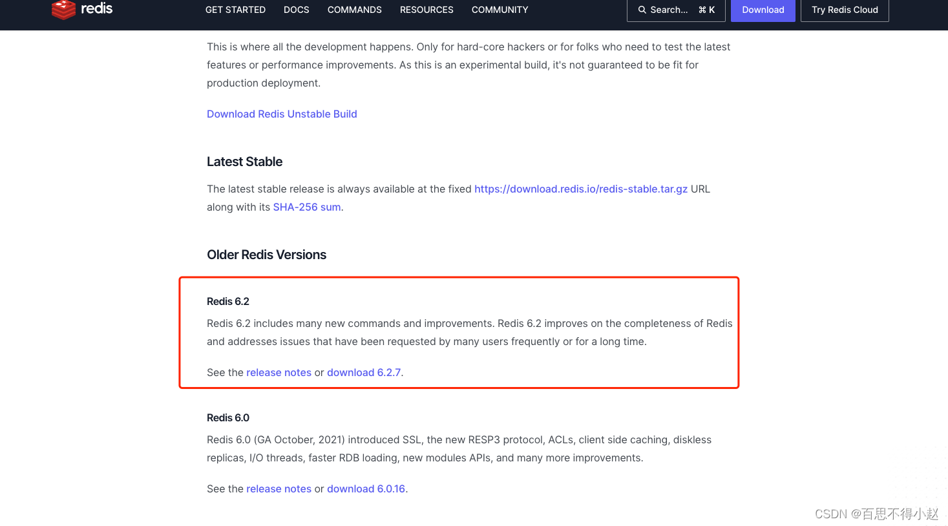Image resolution: width=948 pixels, height=526 pixels.
Task: Click the Latest Stable heading
Action: tap(244, 162)
